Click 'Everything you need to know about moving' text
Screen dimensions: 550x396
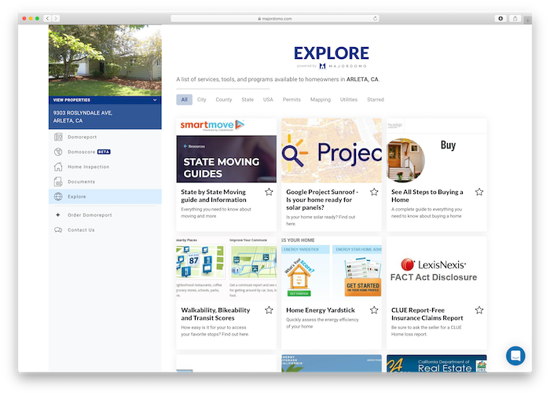(216, 213)
